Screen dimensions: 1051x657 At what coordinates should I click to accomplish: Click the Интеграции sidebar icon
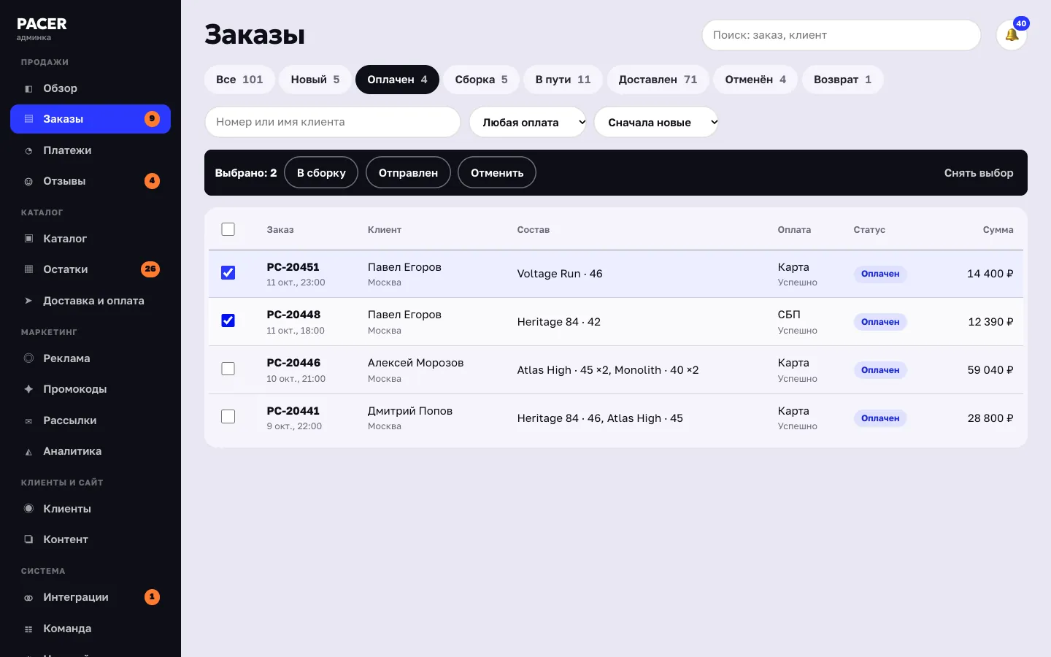(x=28, y=597)
